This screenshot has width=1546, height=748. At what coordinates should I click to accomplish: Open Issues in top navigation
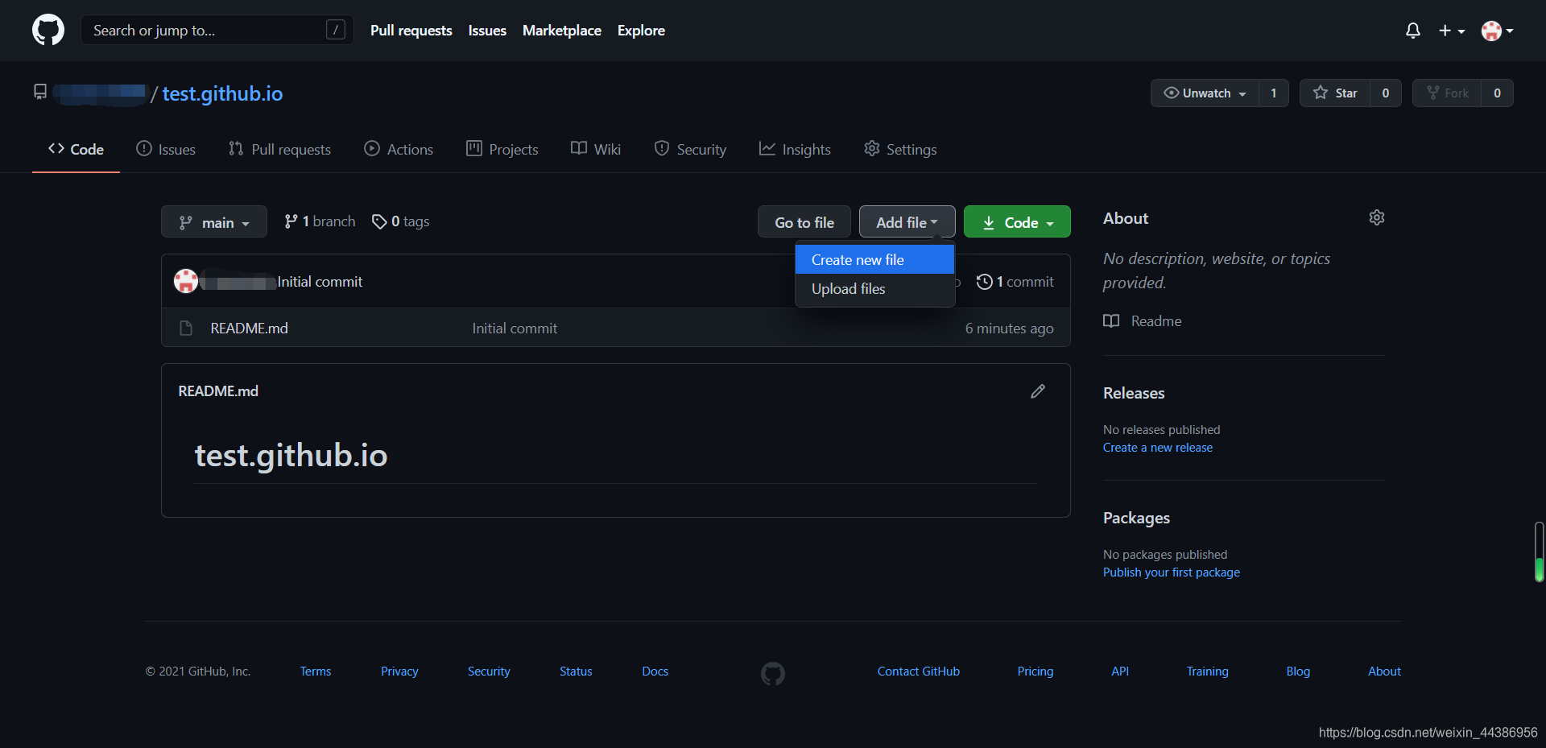pos(487,31)
